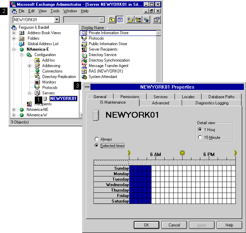The height and width of the screenshot is (233, 246).
Task: Click the Protocols icon under Configuration
Action: pyautogui.click(x=37, y=88)
